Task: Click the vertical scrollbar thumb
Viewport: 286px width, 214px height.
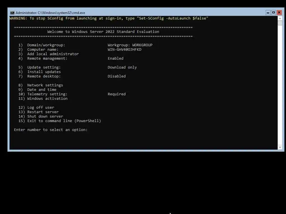Action: tap(280, 23)
